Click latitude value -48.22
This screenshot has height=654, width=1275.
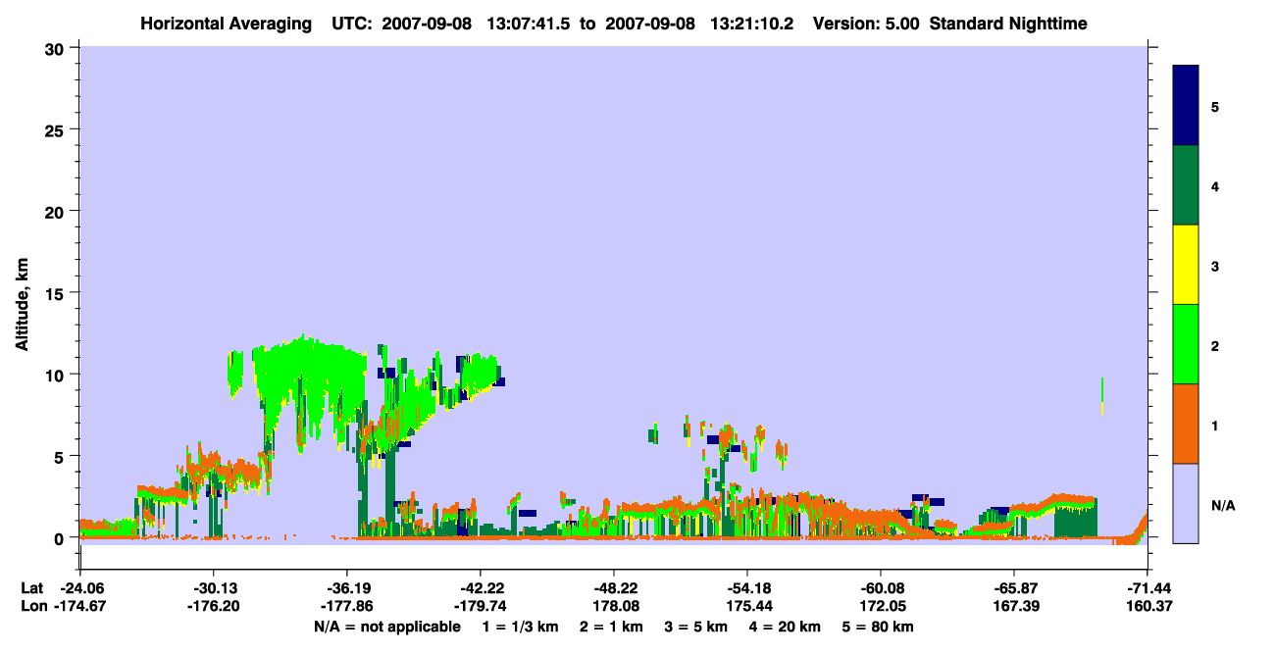click(x=613, y=588)
